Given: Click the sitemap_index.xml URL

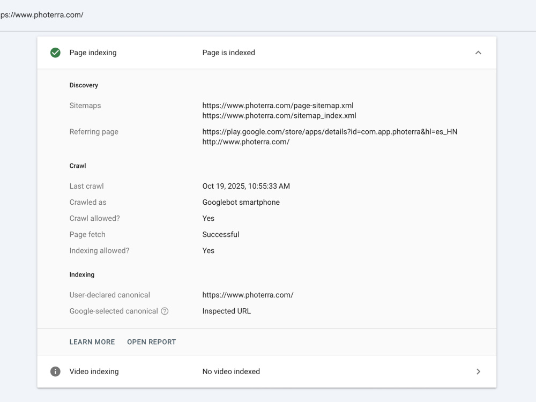Looking at the screenshot, I should tap(279, 116).
